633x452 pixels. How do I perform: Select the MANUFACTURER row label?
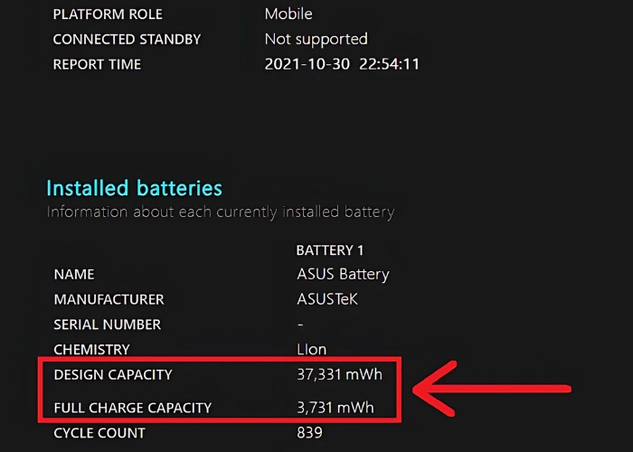point(109,299)
